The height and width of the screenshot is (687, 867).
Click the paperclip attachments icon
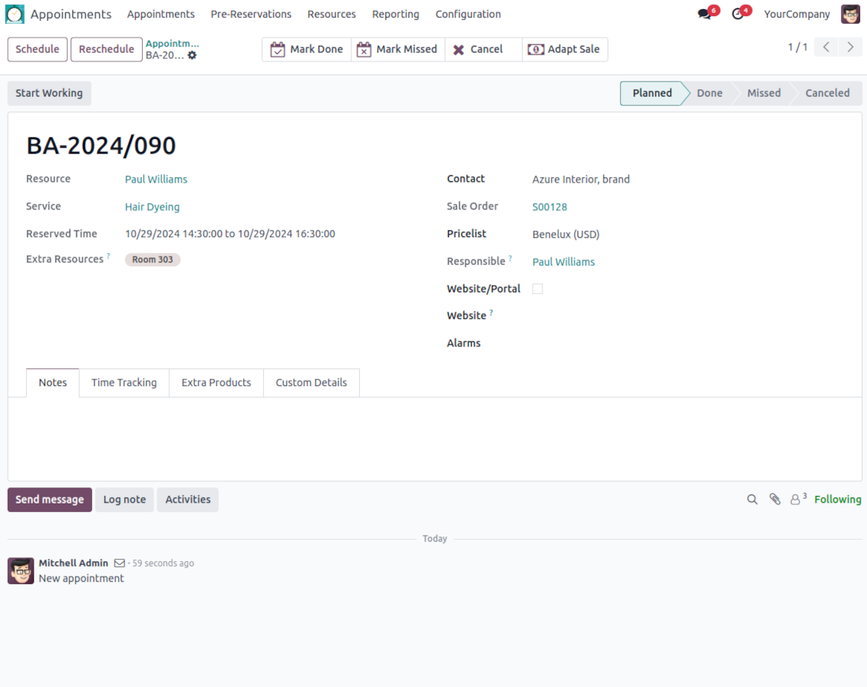(x=775, y=500)
